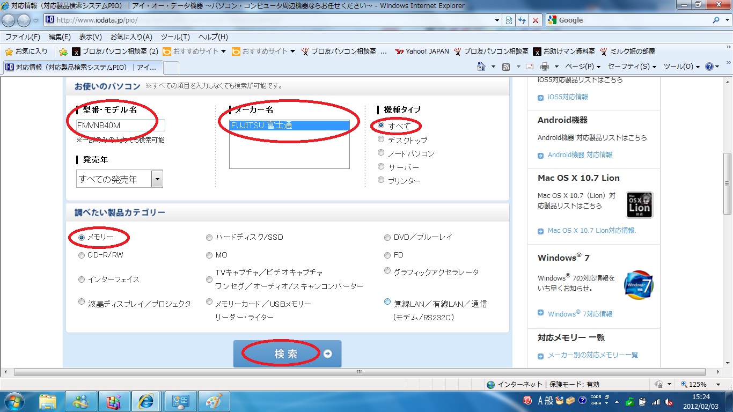Image resolution: width=733 pixels, height=412 pixels.
Task: Open the zoom level 125% dropdown arrow
Action: pyautogui.click(x=718, y=384)
